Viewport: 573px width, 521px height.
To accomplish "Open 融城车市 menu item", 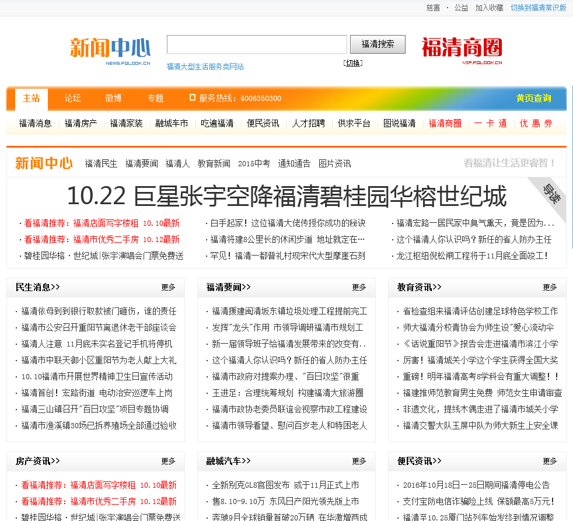I will [x=172, y=124].
